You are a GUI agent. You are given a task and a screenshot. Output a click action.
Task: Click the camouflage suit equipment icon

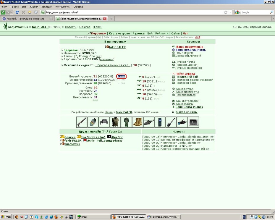pyautogui.click(x=126, y=122)
